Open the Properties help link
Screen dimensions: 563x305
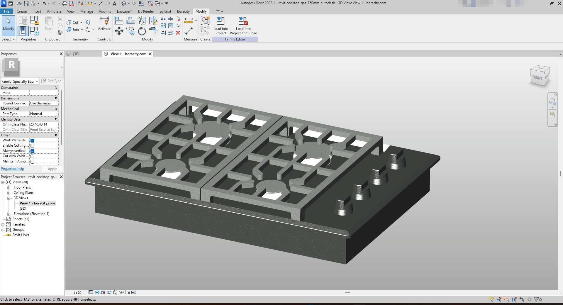[12, 169]
